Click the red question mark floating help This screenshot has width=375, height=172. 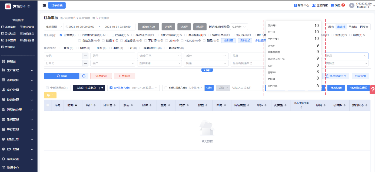372,90
